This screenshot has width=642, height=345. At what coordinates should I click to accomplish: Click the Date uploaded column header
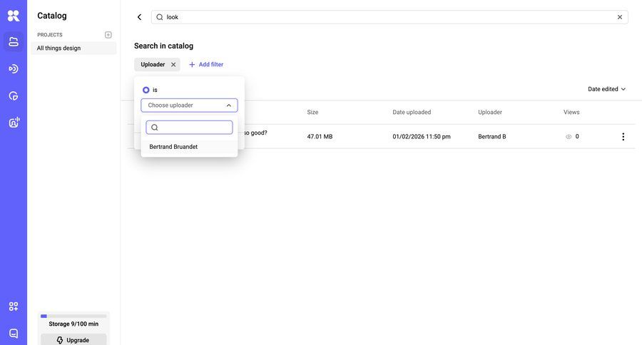click(412, 112)
